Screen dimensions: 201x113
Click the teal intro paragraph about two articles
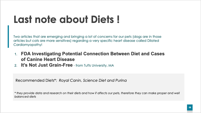click(87, 41)
